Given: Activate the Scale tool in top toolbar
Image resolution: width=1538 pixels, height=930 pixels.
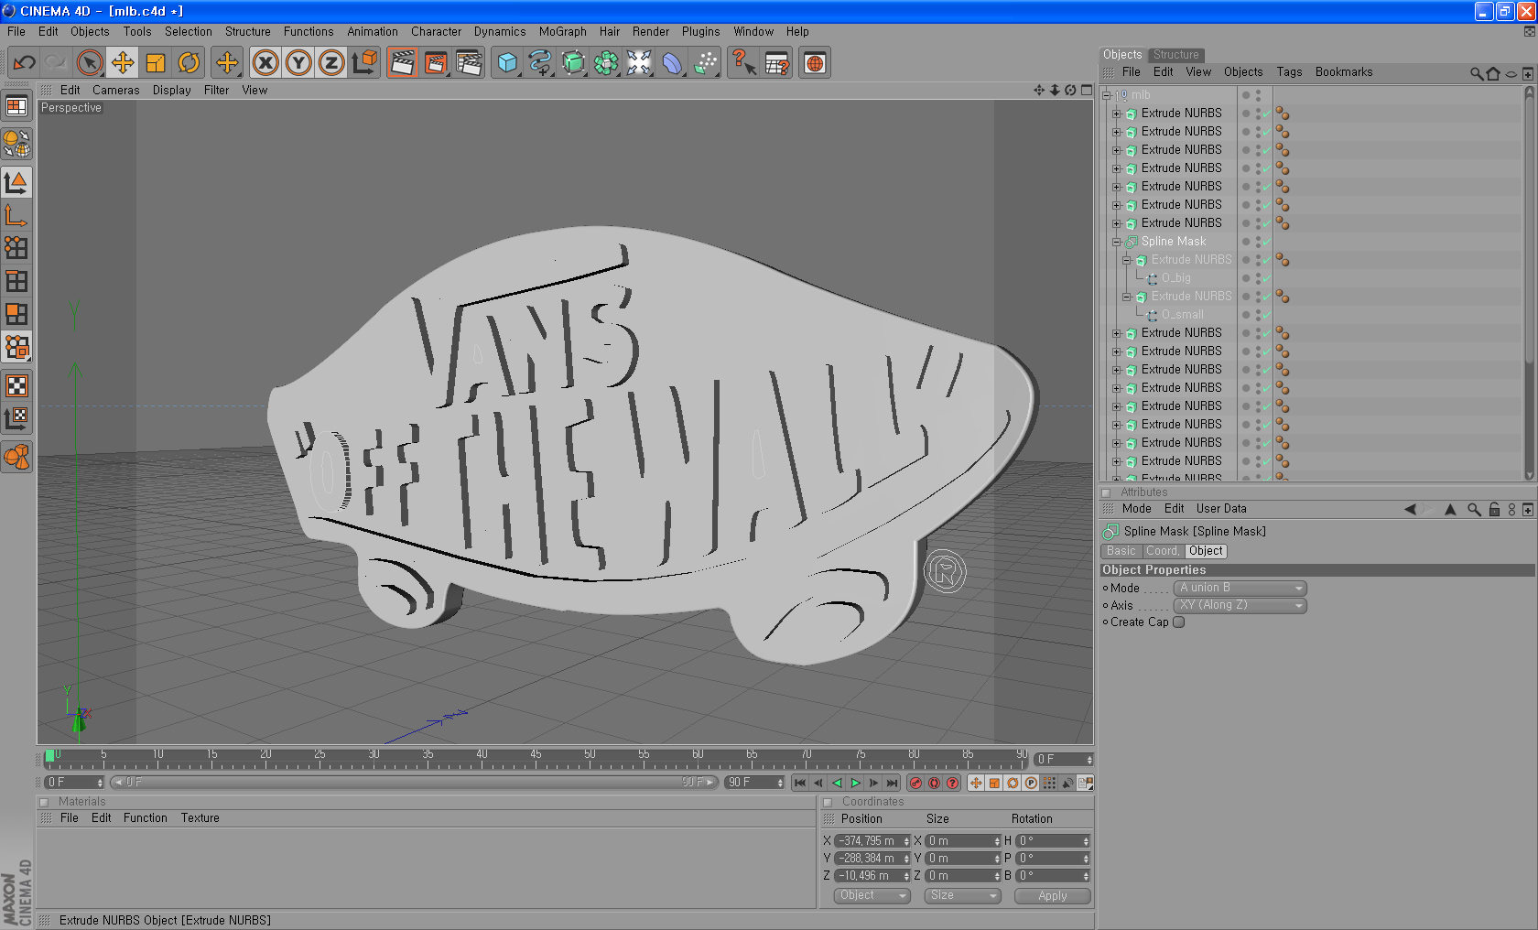Looking at the screenshot, I should coord(156,63).
